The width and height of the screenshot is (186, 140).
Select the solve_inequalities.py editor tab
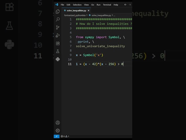point(76,10)
